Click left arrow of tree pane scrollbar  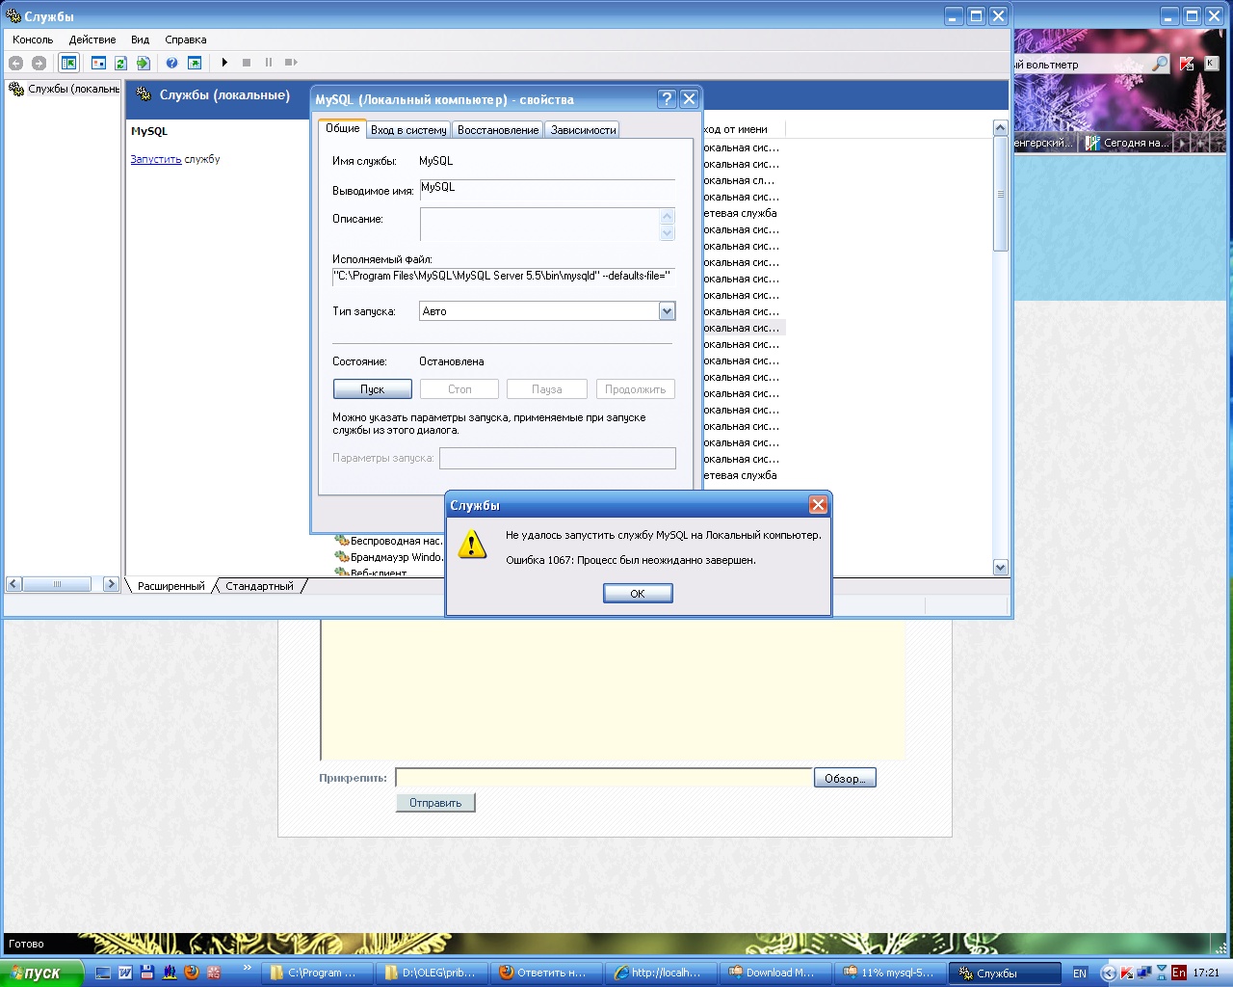pyautogui.click(x=13, y=584)
